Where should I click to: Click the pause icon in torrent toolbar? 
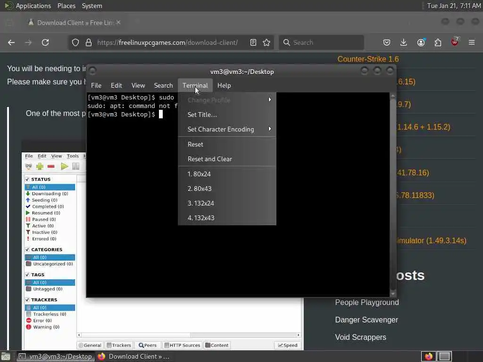[76, 166]
